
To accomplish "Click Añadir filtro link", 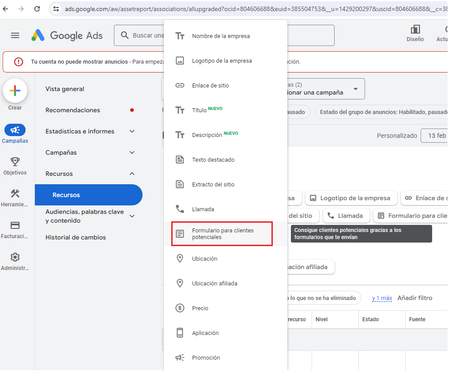I will coord(414,298).
